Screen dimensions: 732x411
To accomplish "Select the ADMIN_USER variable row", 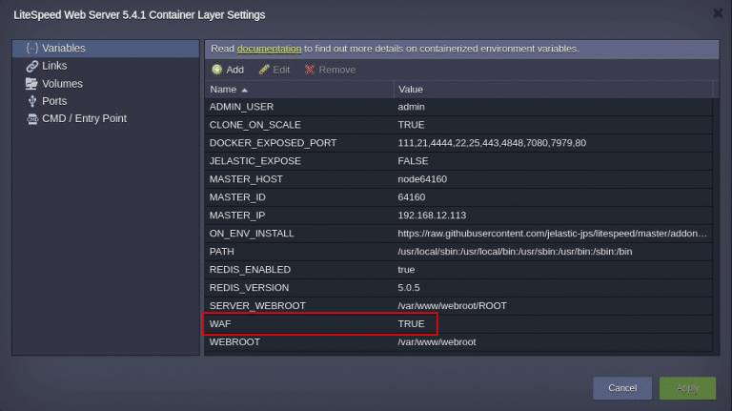I will (x=458, y=107).
